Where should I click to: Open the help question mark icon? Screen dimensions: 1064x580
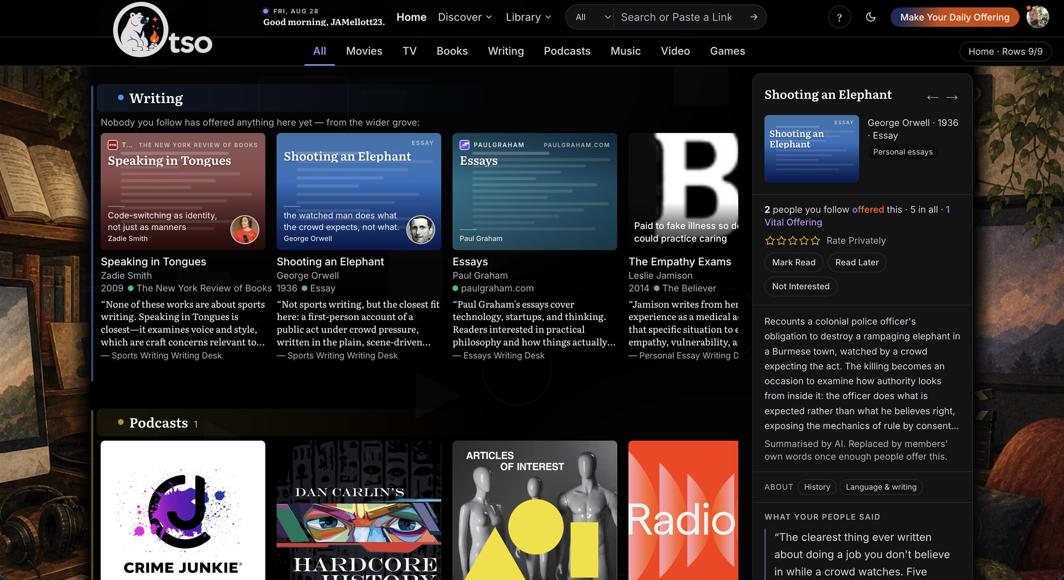coord(839,18)
